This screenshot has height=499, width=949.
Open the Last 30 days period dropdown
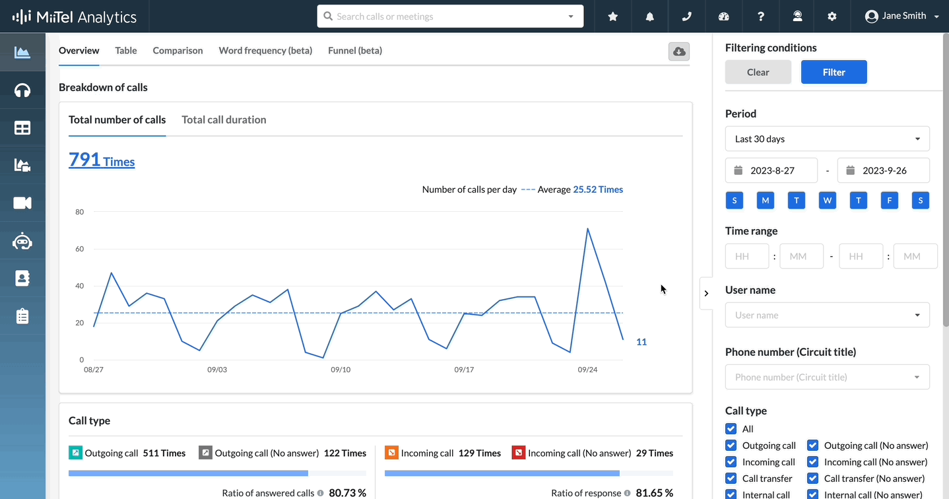pos(827,139)
